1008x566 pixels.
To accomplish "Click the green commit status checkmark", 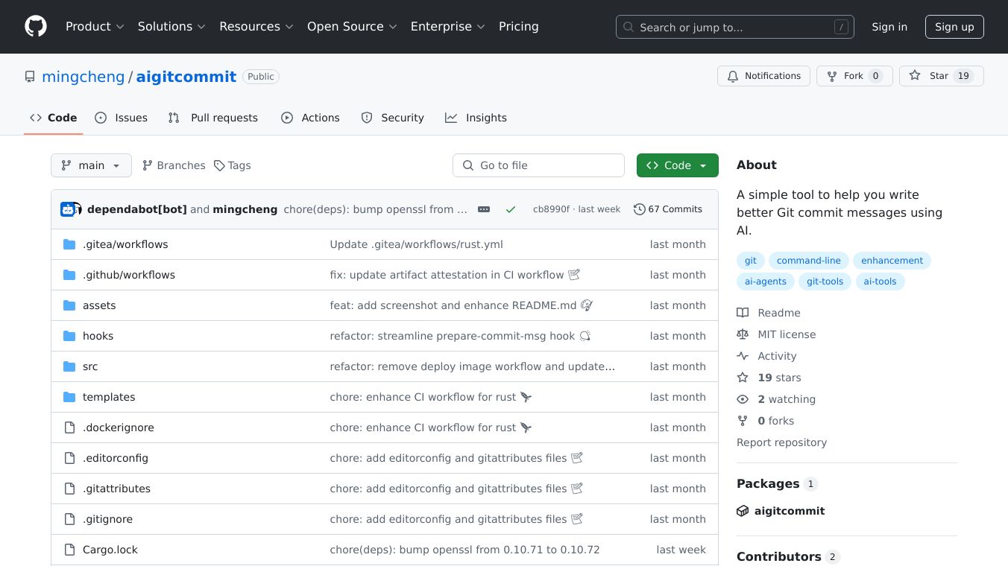I will [511, 209].
